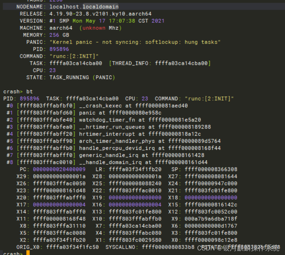
Task: Click the SP register value ffff000008366308
Action: 211,169
